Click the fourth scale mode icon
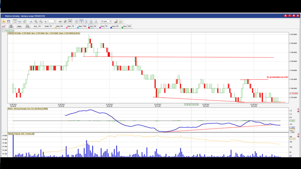The height and width of the screenshot is (169, 301). click(91, 21)
